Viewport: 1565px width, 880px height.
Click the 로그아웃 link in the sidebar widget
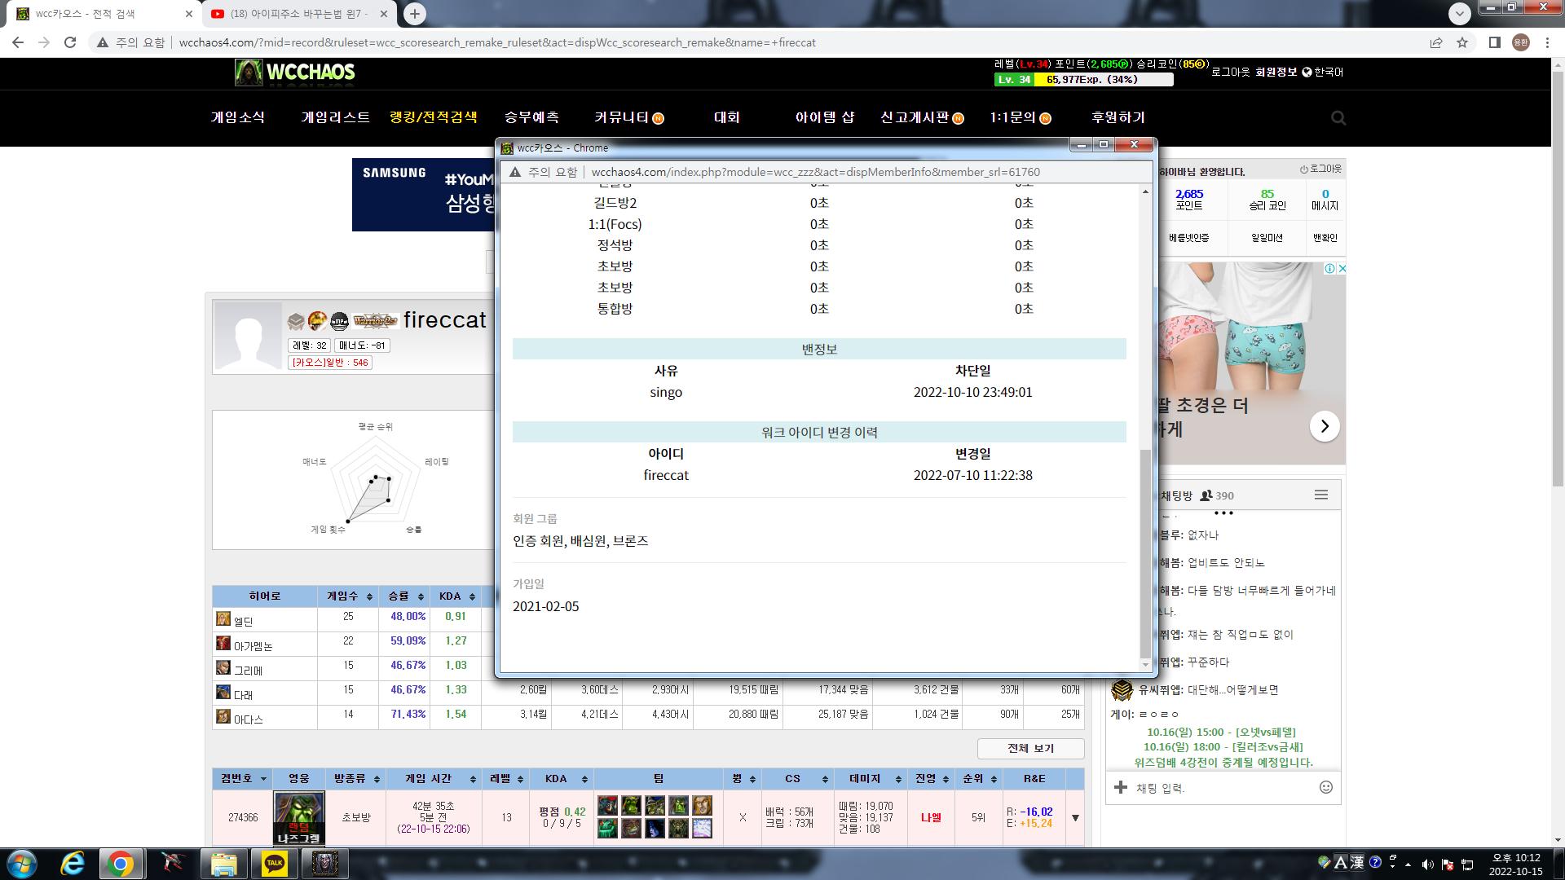click(1320, 169)
